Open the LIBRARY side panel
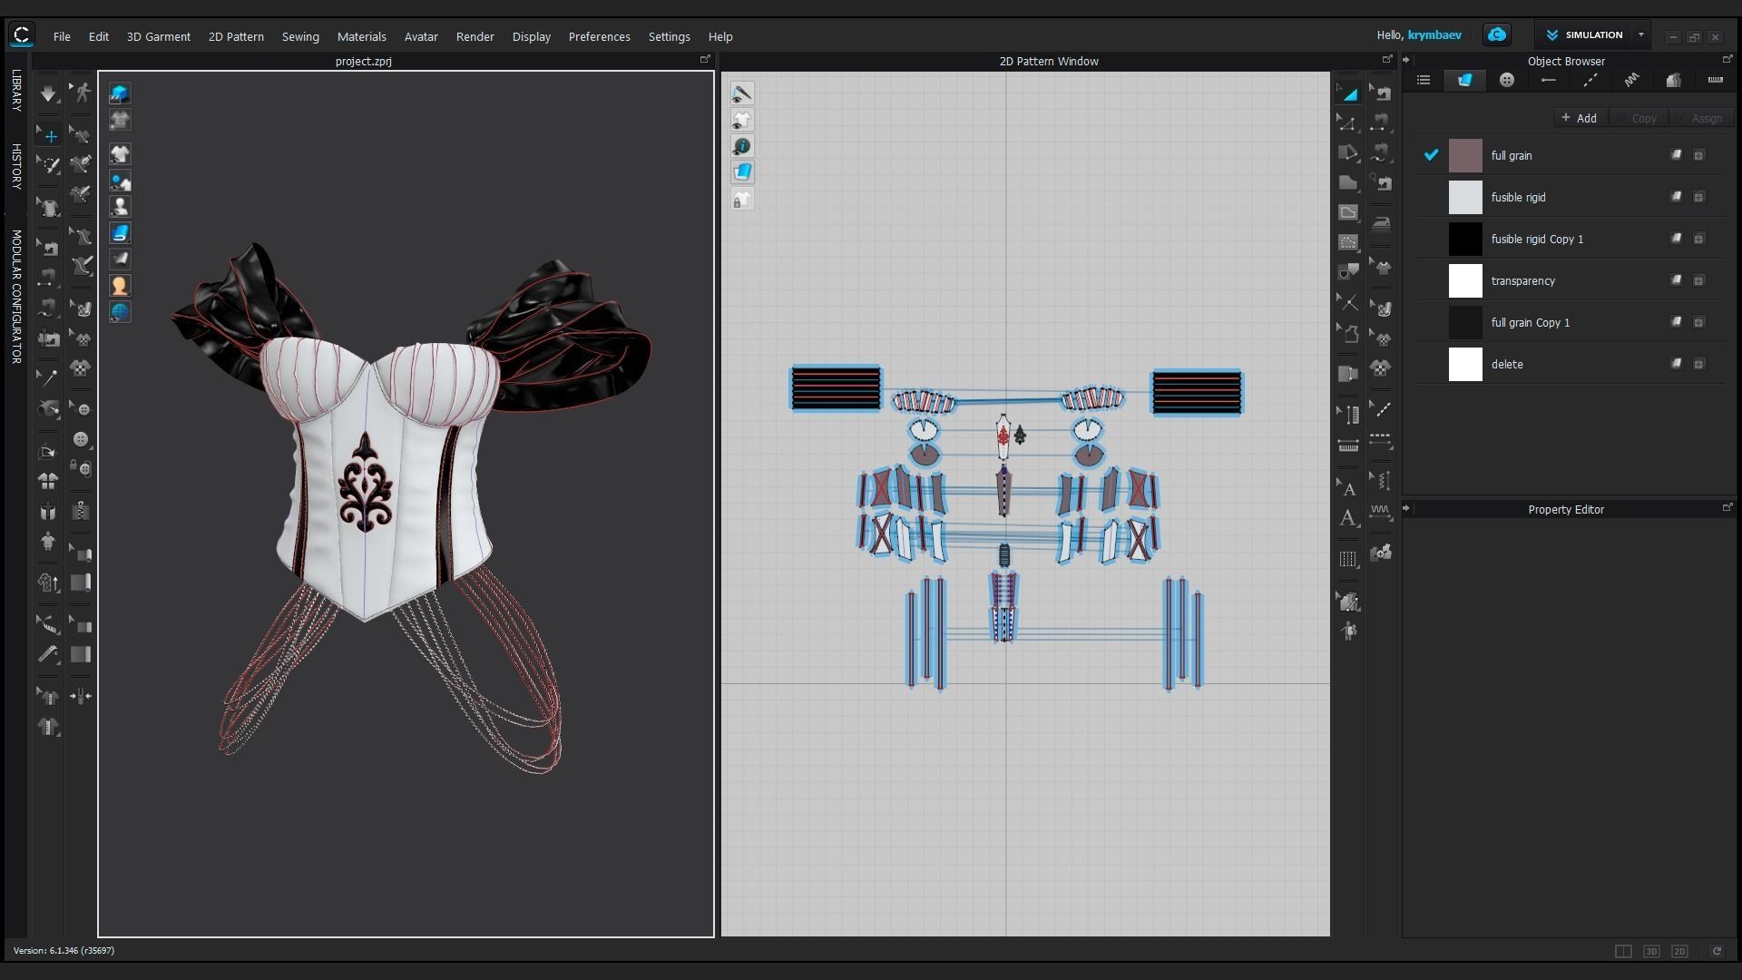Image resolution: width=1742 pixels, height=980 pixels. coord(16,91)
